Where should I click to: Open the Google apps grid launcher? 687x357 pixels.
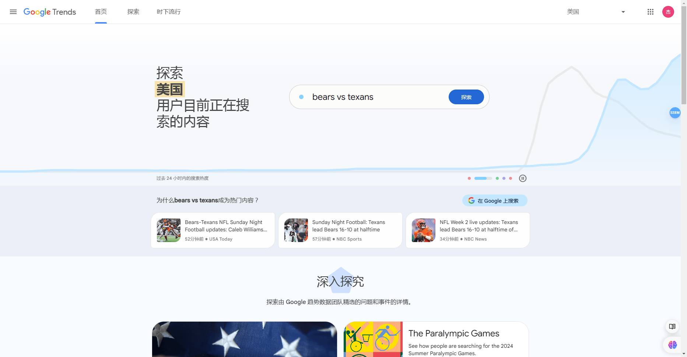[x=651, y=11]
